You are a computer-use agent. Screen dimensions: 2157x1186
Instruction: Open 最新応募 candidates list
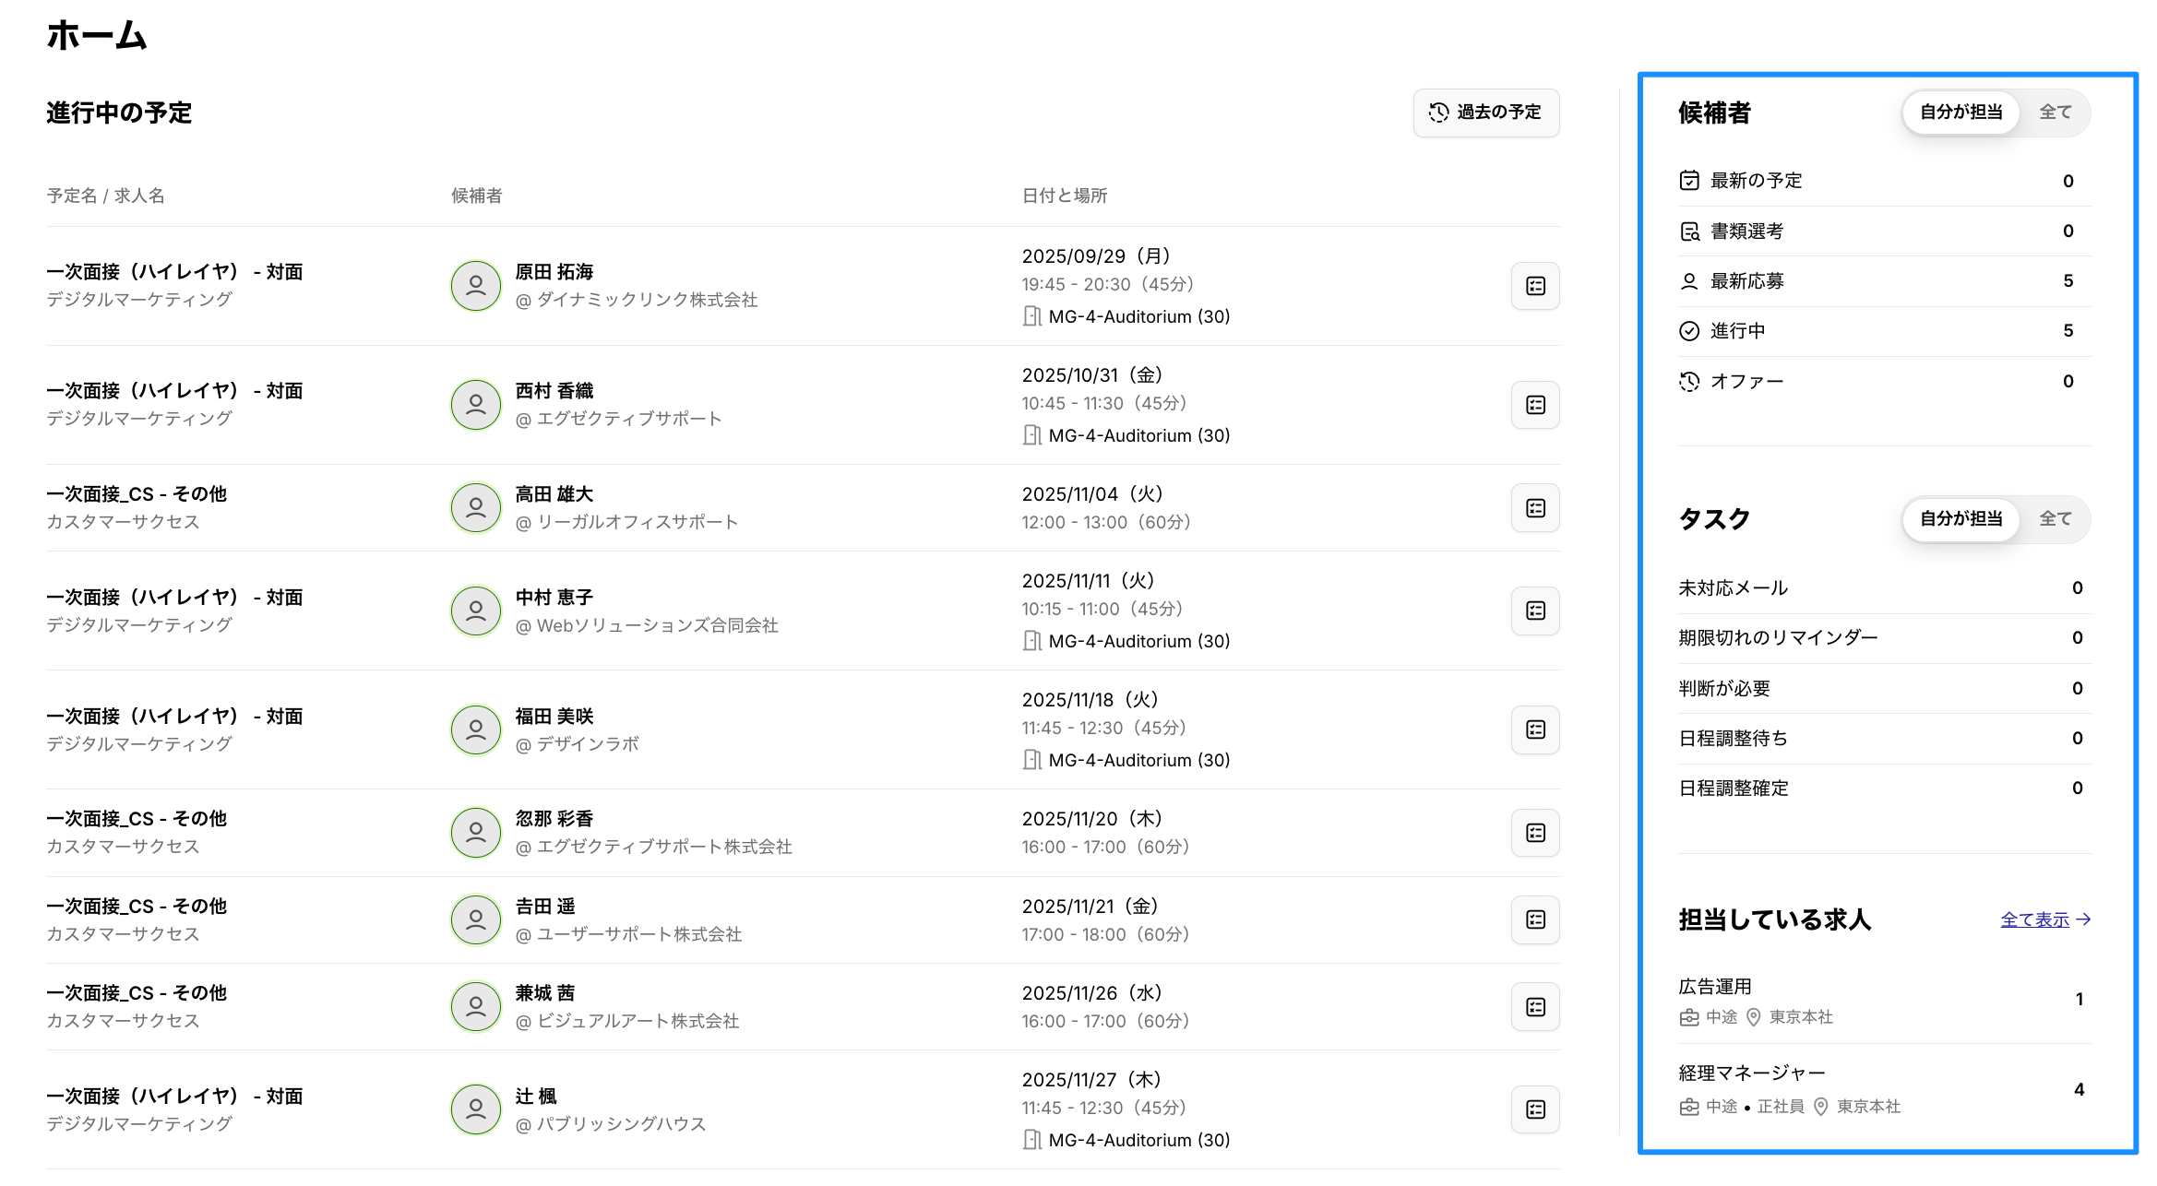(x=1746, y=281)
